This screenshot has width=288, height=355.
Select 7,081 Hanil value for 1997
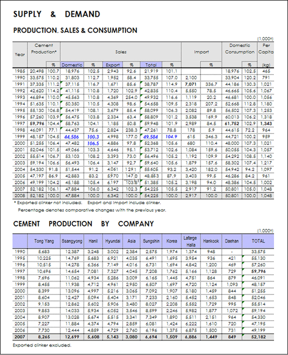[x=93, y=271]
